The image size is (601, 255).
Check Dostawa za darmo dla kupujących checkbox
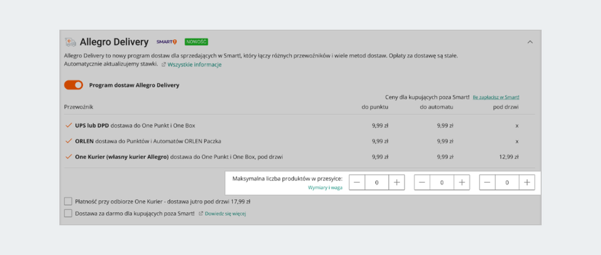click(68, 214)
